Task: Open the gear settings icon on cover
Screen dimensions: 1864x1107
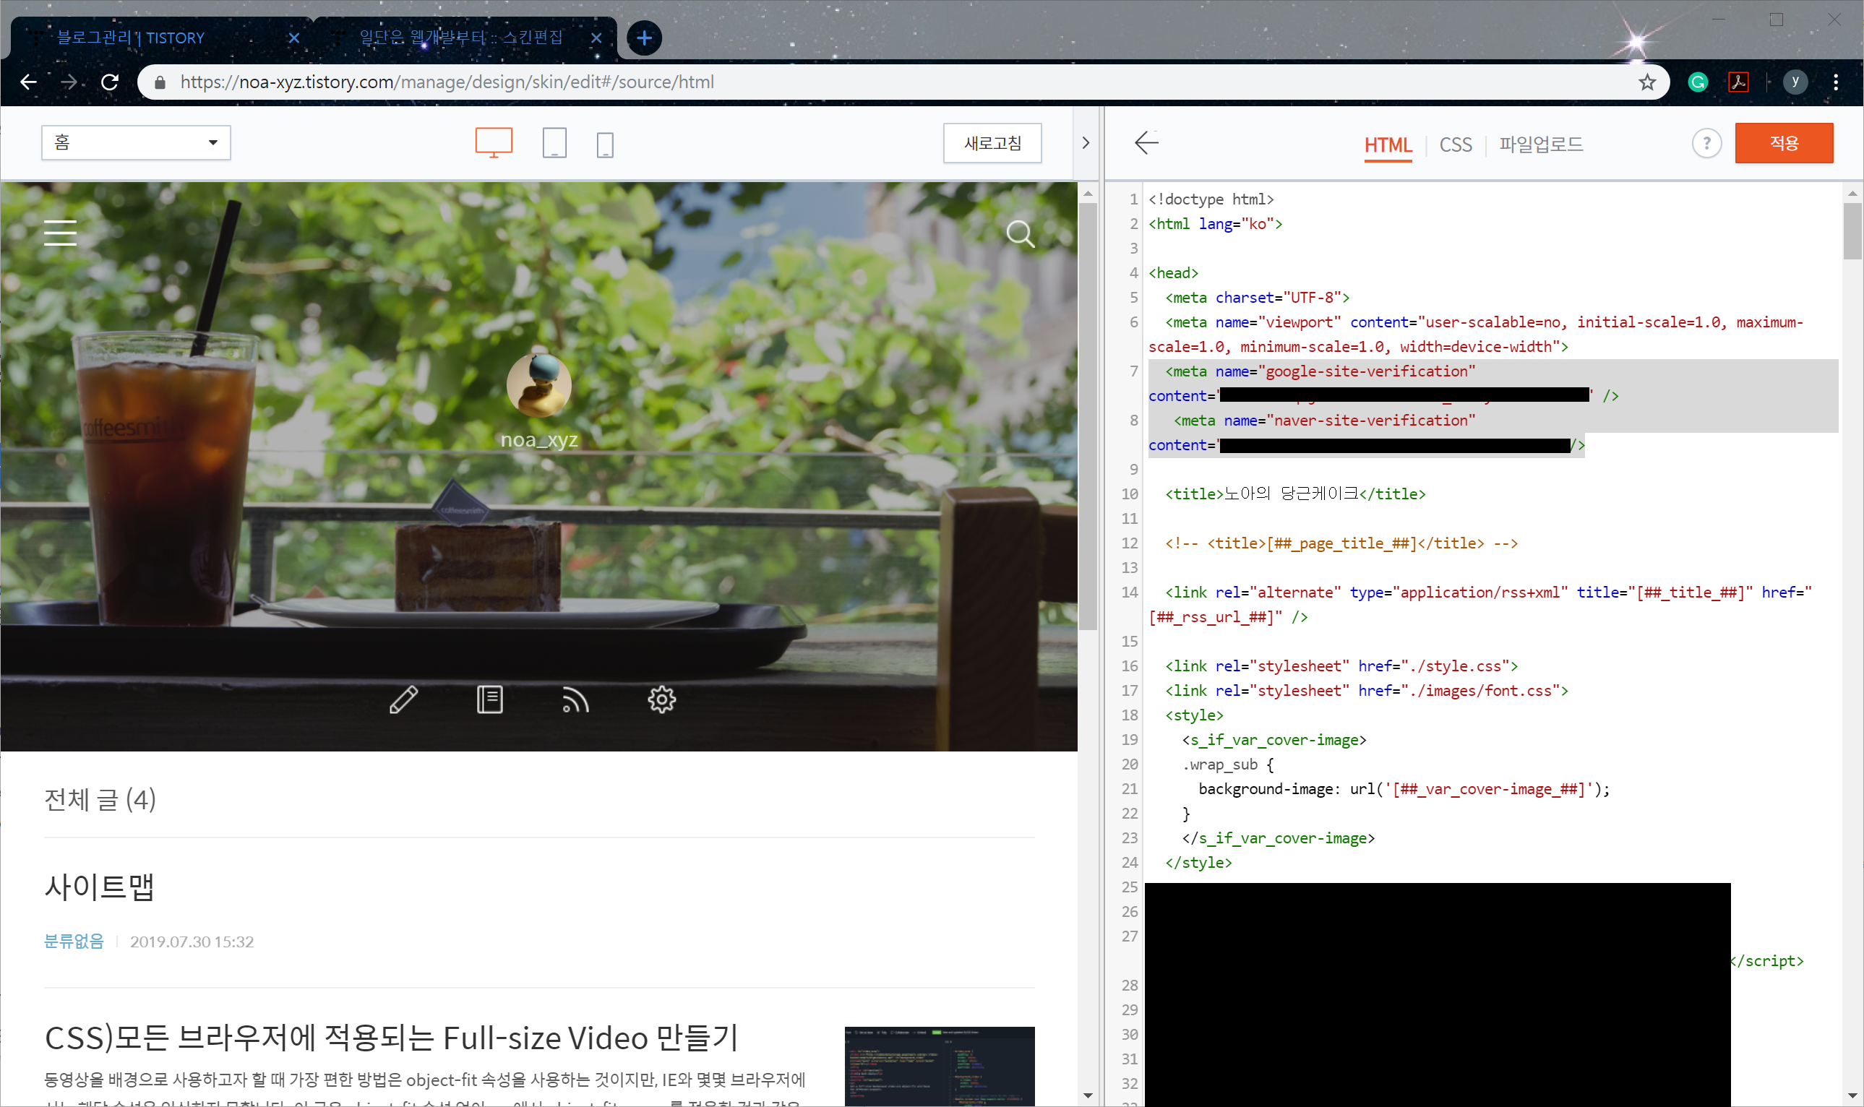Action: (661, 699)
